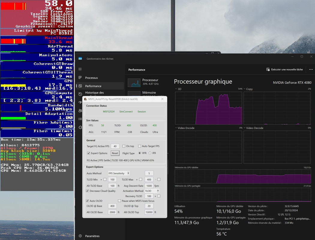Toggle the TLOD Max plus checkbox
315x240 pixels.
coord(141,179)
